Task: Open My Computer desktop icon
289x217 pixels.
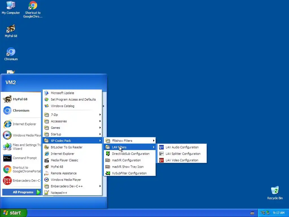Action: point(11,8)
